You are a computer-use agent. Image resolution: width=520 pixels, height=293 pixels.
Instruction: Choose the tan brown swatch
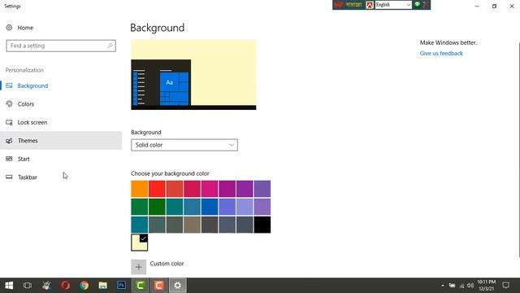click(192, 225)
